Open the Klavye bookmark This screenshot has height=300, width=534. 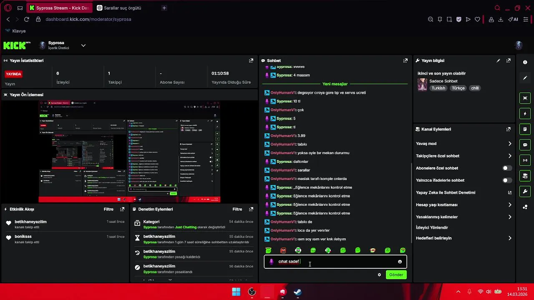coord(16,31)
